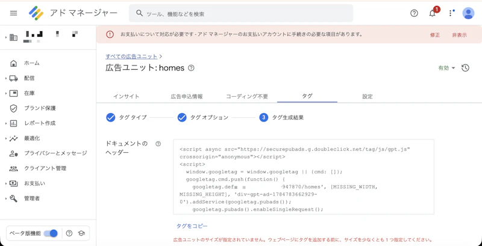The image size is (482, 246).
Task: Click the graduation cap learning icon
Action: pyautogui.click(x=81, y=233)
